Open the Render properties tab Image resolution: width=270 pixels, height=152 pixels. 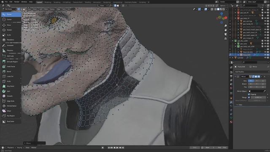pos(231,72)
